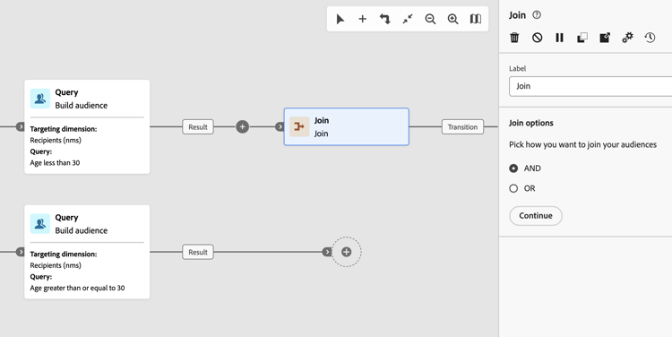Toggle the canvas minimap icon

pos(476,19)
